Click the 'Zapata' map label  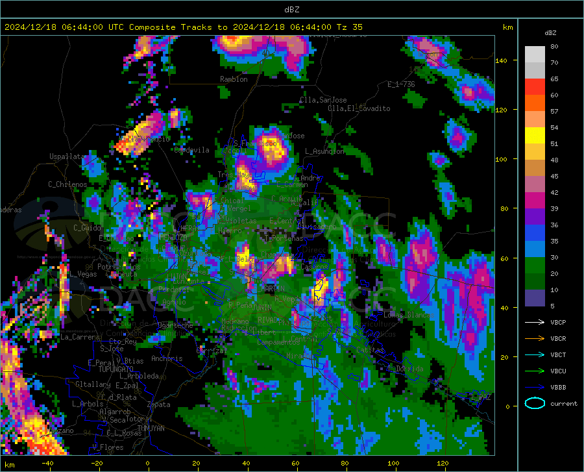[x=159, y=404]
